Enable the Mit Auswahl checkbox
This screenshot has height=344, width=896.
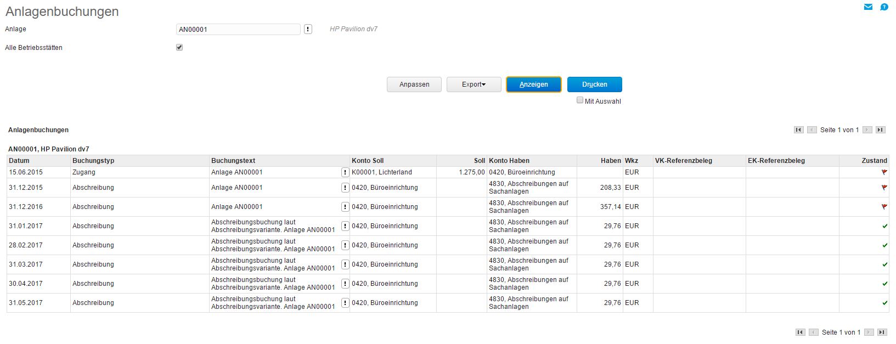(x=580, y=100)
